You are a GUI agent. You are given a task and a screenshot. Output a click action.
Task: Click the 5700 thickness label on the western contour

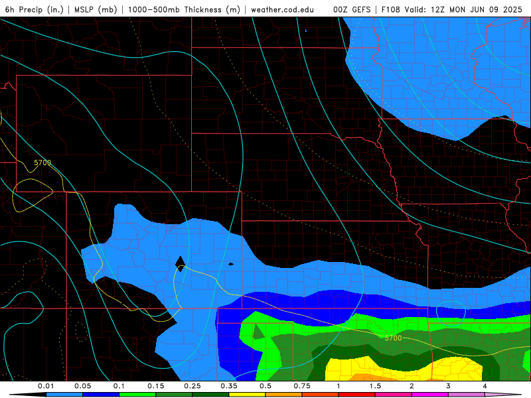pyautogui.click(x=42, y=163)
